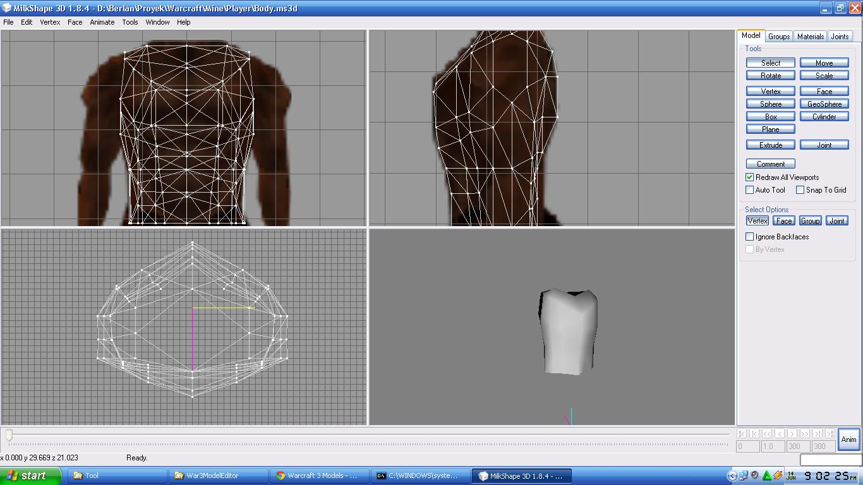Choose the Face creation tool
Viewport: 863px width, 485px height.
[824, 92]
